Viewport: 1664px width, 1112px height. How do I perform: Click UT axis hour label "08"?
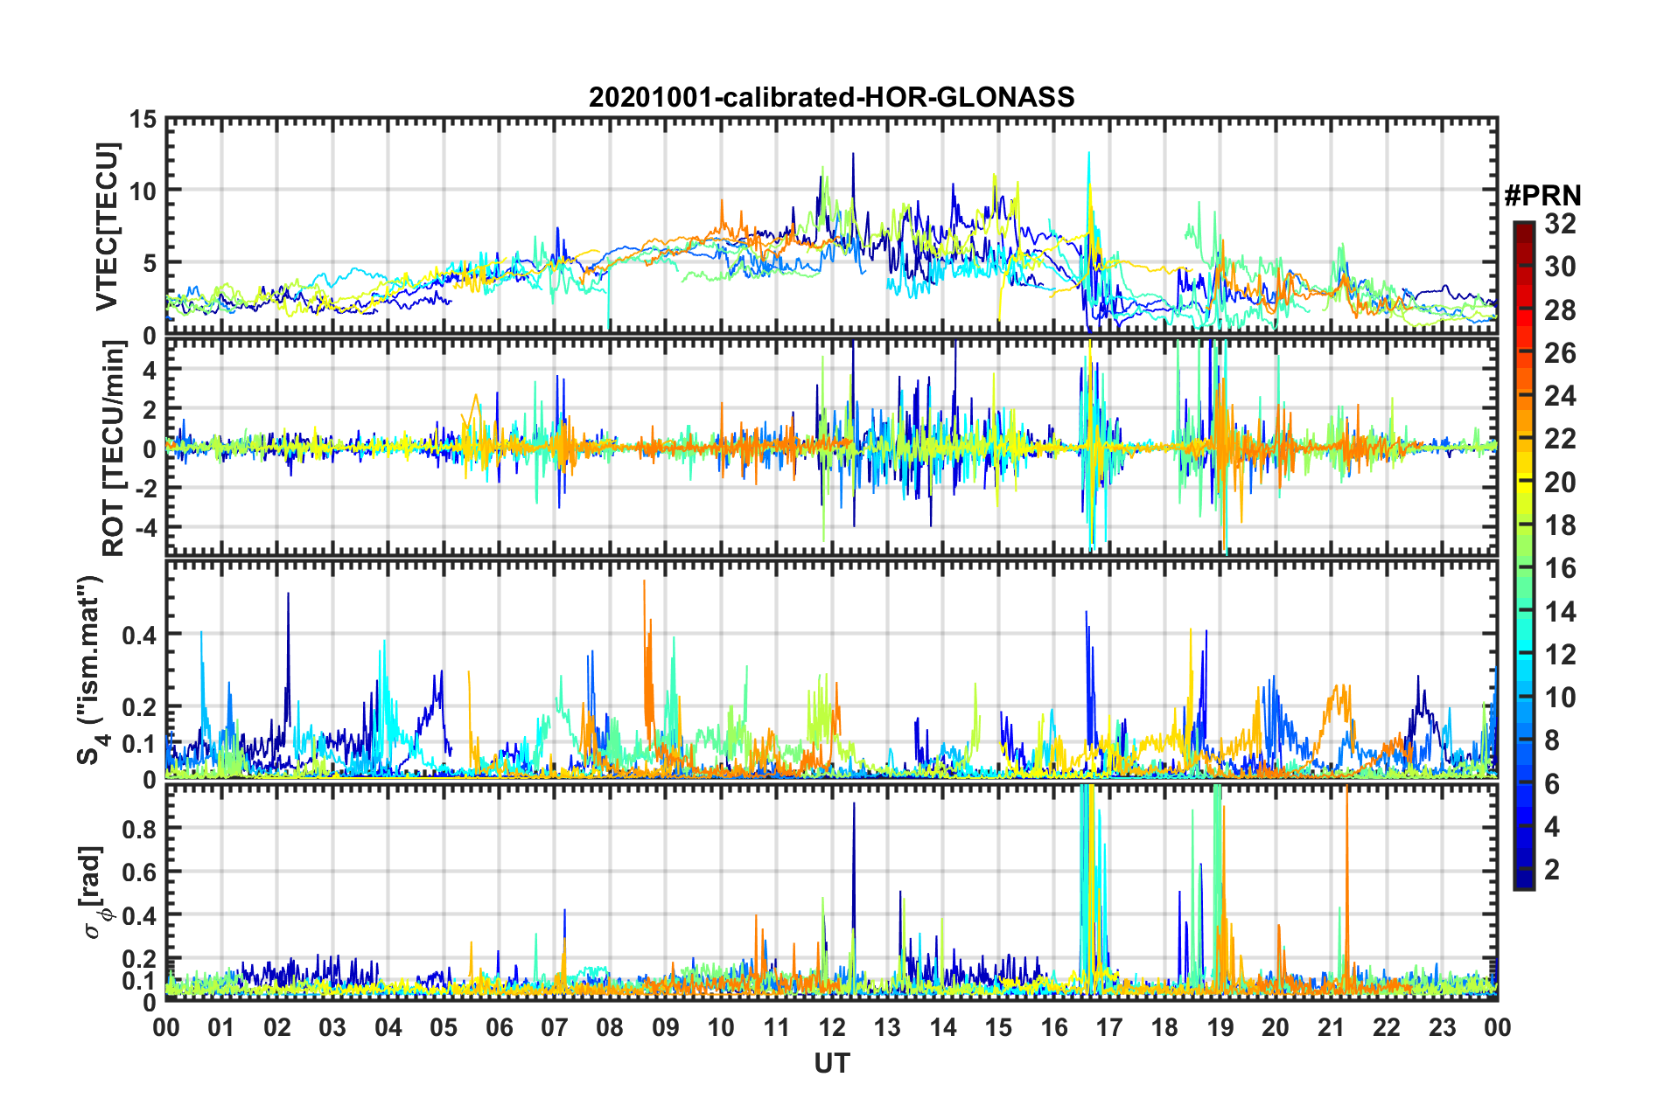pos(610,1027)
